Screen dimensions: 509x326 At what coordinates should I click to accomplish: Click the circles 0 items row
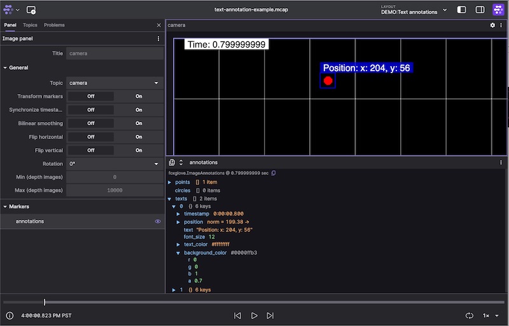point(197,191)
